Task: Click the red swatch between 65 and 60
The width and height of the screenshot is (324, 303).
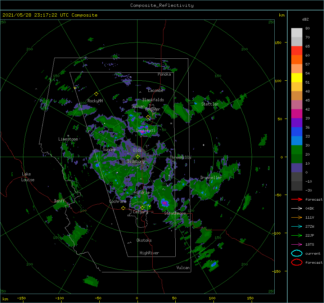Action: [x=297, y=51]
